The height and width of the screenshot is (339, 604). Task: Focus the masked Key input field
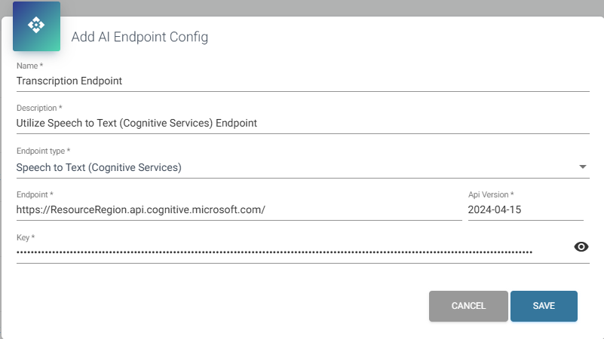point(287,252)
